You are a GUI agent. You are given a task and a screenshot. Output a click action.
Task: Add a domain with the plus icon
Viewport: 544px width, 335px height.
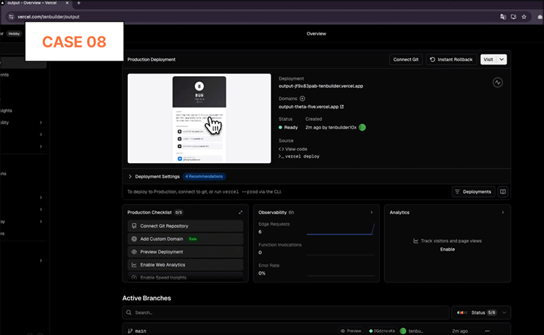302,99
